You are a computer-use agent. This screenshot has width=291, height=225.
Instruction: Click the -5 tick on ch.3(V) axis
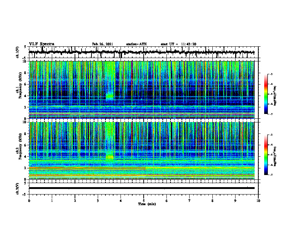[x=25, y=194]
